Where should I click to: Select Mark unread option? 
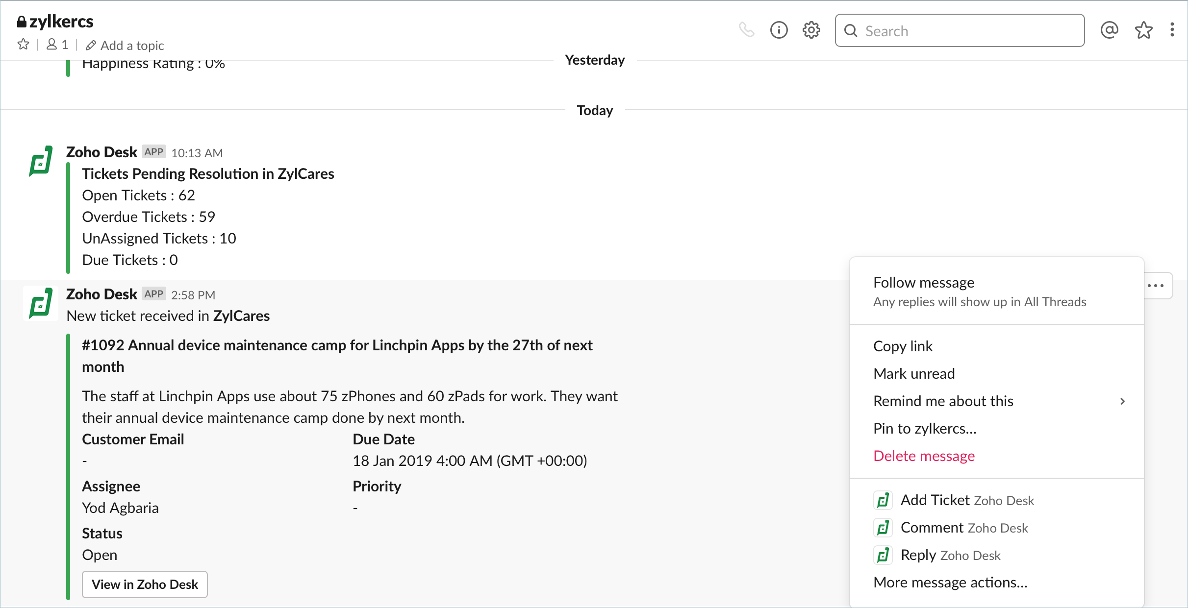tap(914, 374)
